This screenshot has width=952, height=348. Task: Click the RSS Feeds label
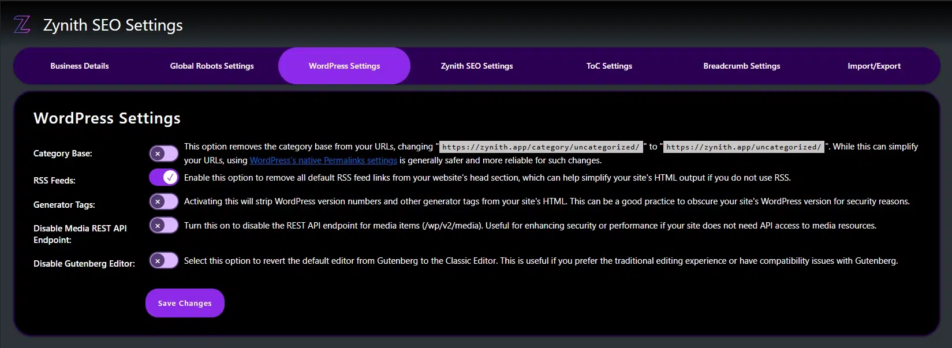[x=54, y=181]
